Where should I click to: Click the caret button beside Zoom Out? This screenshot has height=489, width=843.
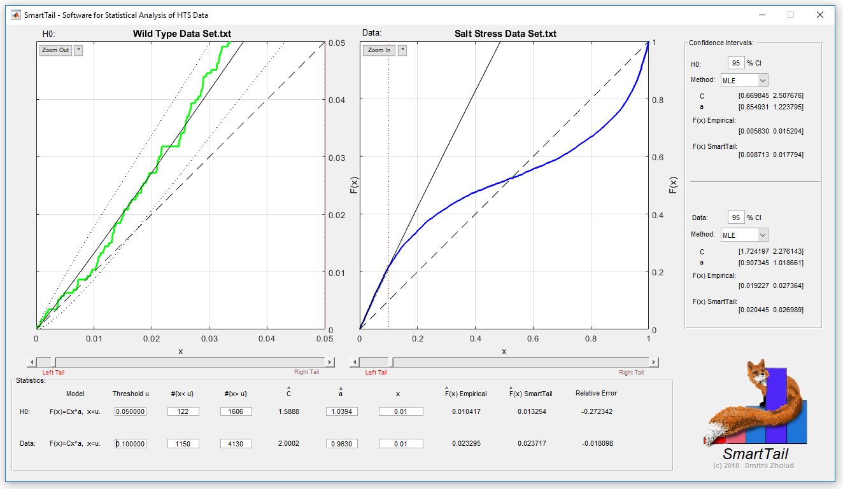click(78, 50)
